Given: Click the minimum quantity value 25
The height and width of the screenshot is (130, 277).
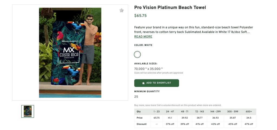Looking at the screenshot, I should (136, 97).
